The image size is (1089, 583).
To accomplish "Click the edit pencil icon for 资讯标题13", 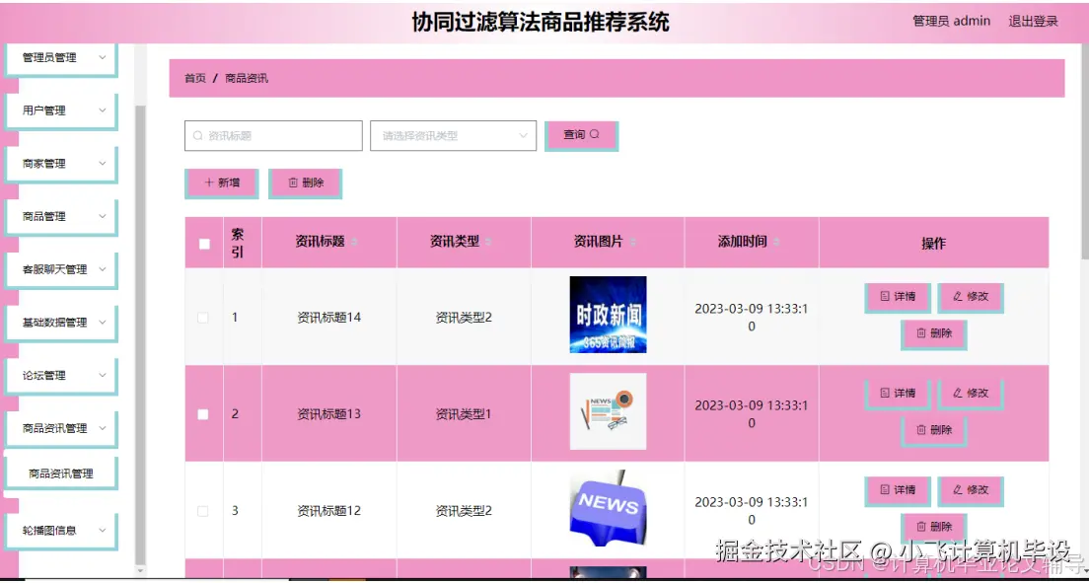I will (957, 393).
